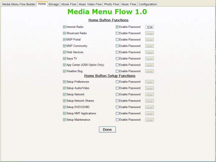Open the Movie Flow tab
The width and height of the screenshot is (216, 162).
tap(69, 4)
